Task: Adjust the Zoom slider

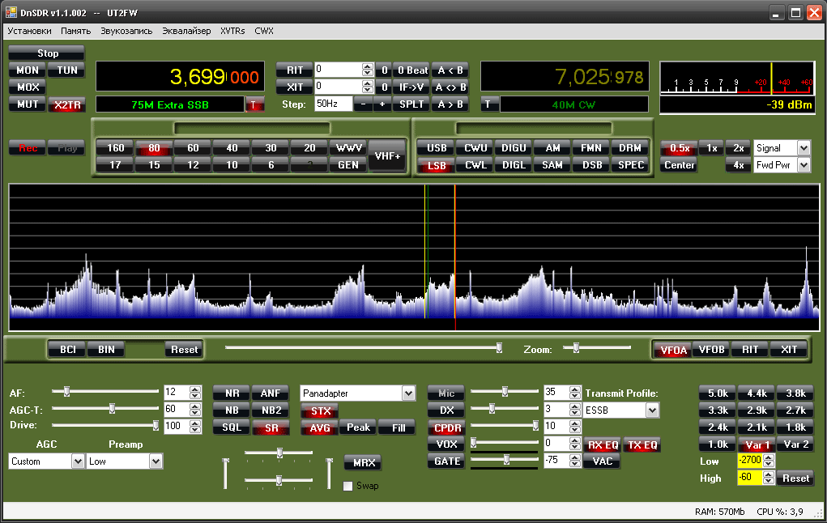Action: click(x=577, y=348)
